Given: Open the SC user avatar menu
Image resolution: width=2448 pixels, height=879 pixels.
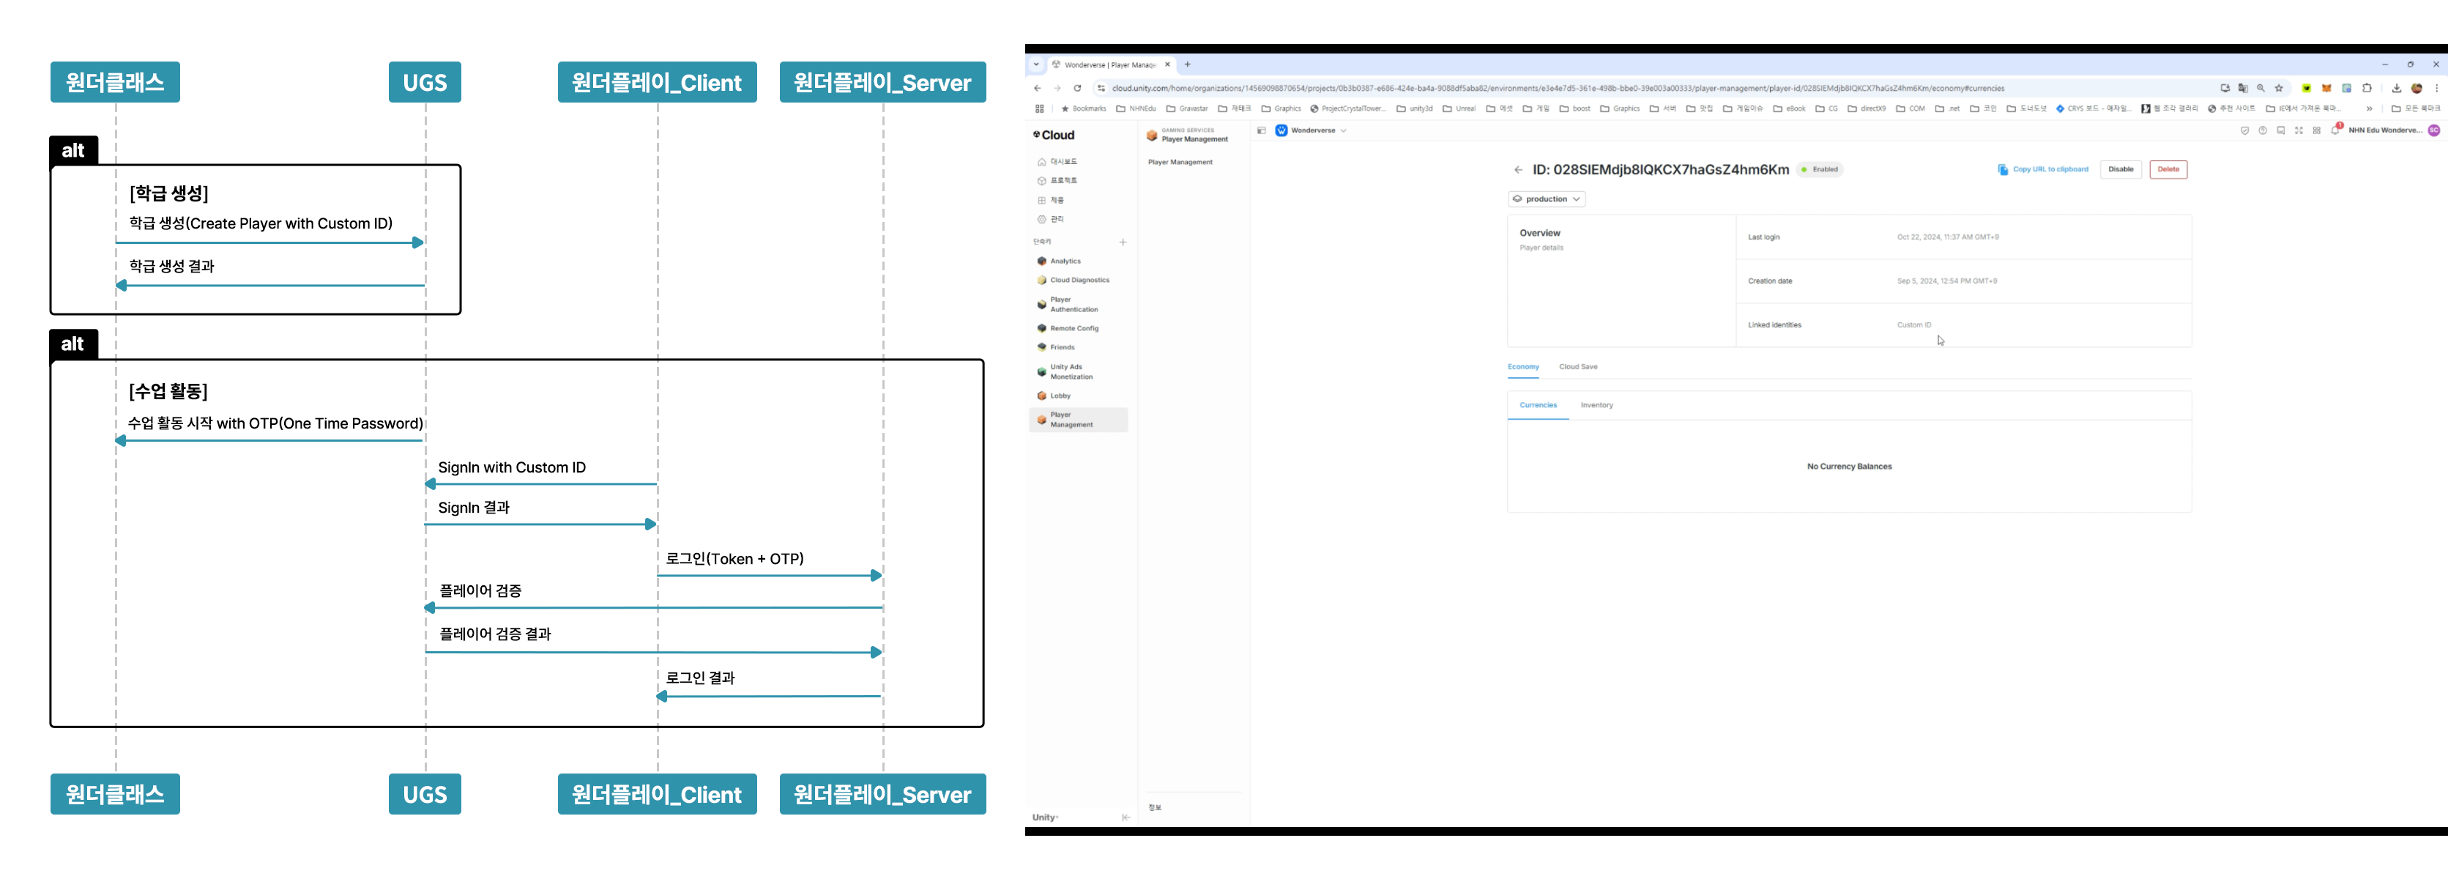Looking at the screenshot, I should [2434, 130].
